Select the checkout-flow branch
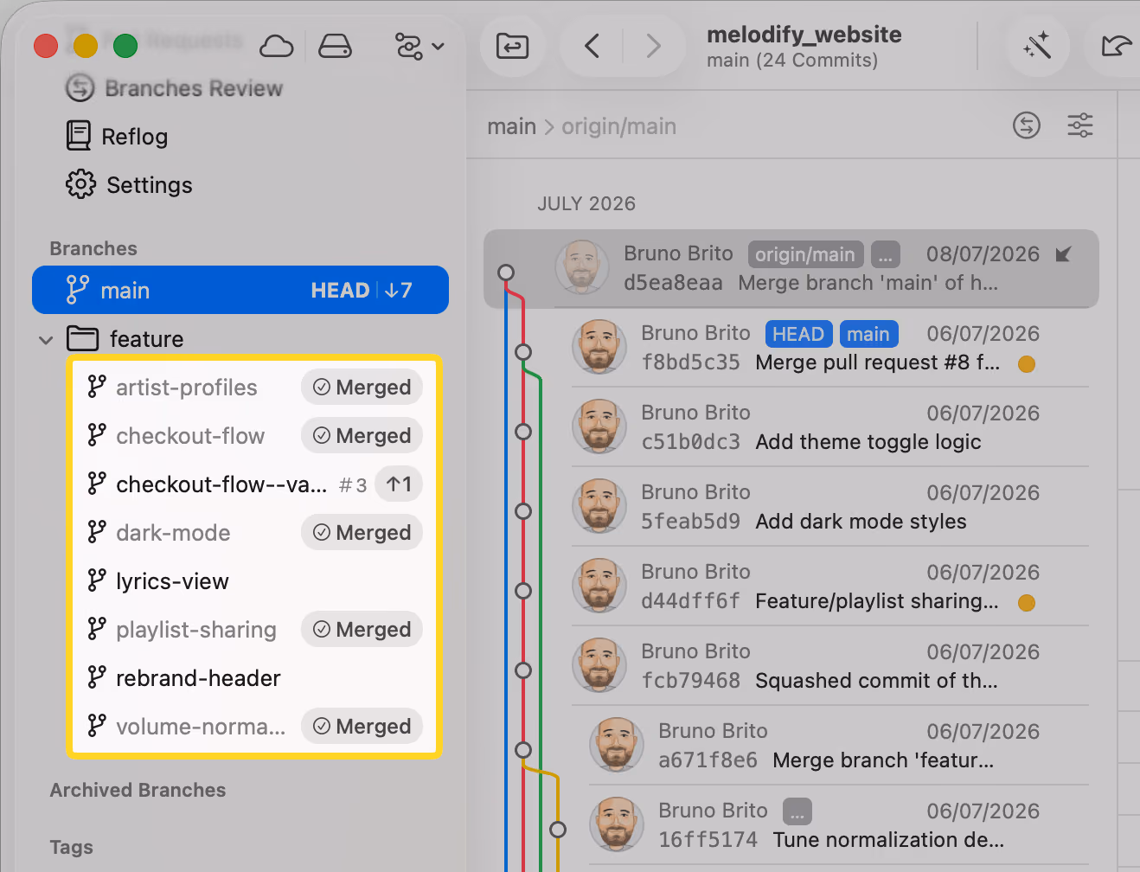Image resolution: width=1140 pixels, height=872 pixels. [x=254, y=436]
